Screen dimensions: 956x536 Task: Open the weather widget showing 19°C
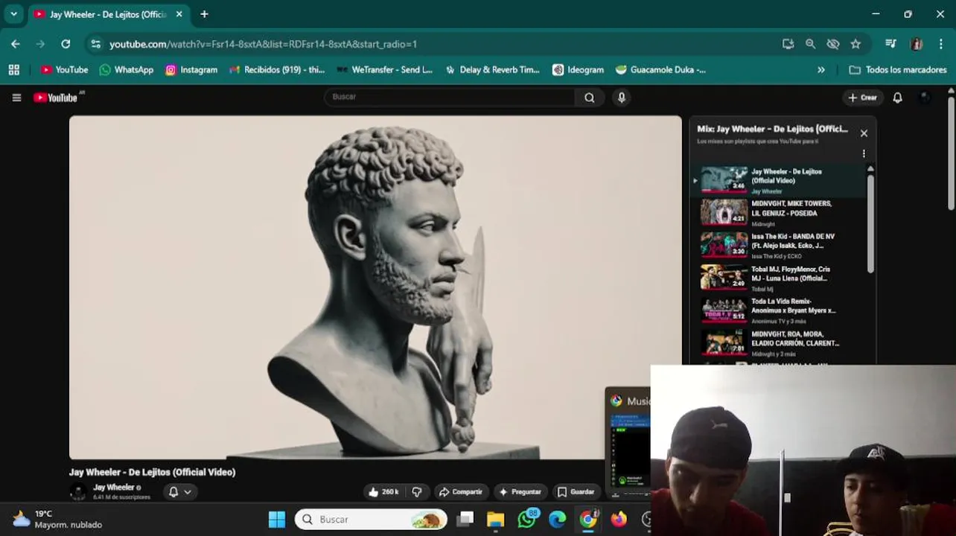tap(57, 519)
